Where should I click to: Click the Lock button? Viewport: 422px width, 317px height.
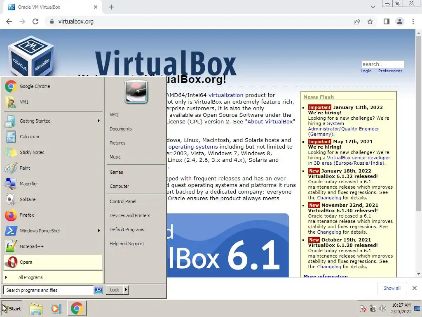(x=115, y=290)
